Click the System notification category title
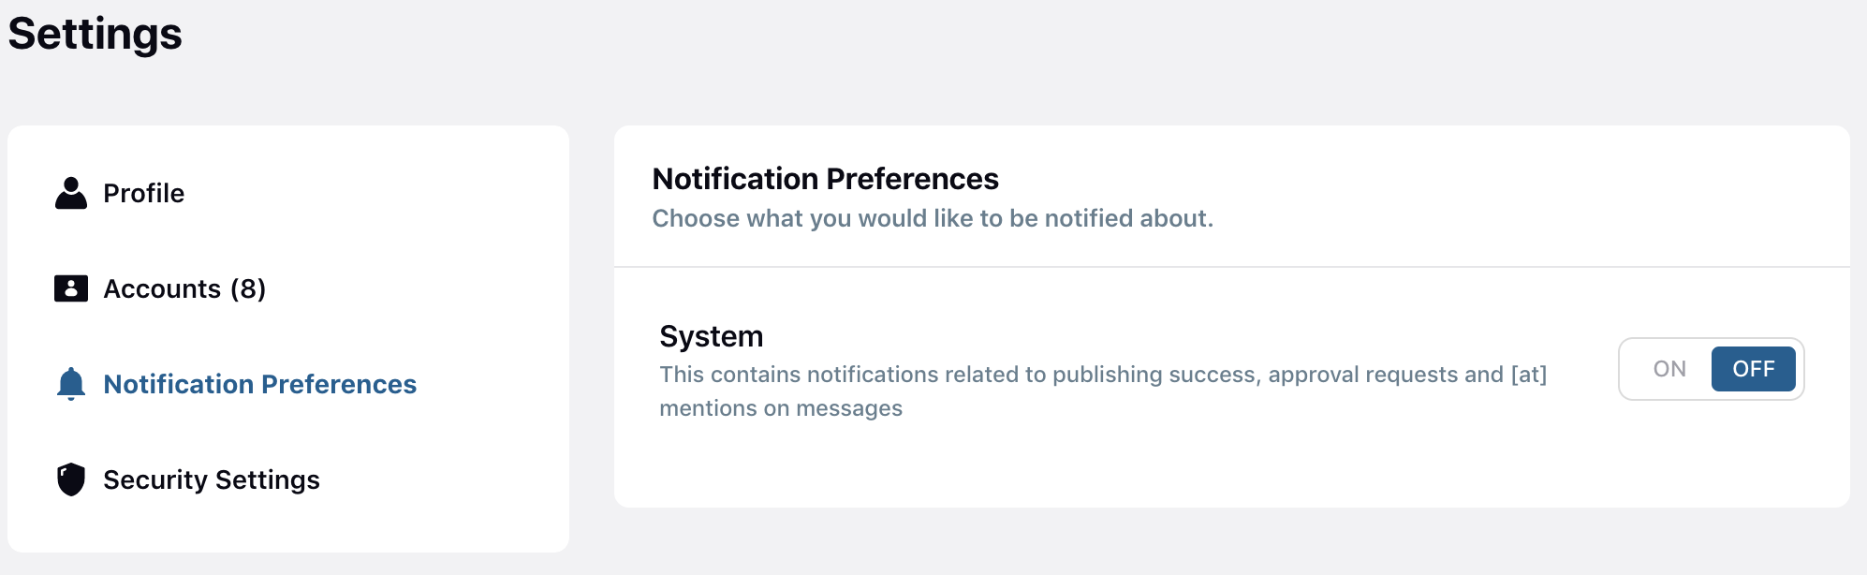1867x575 pixels. [x=712, y=336]
